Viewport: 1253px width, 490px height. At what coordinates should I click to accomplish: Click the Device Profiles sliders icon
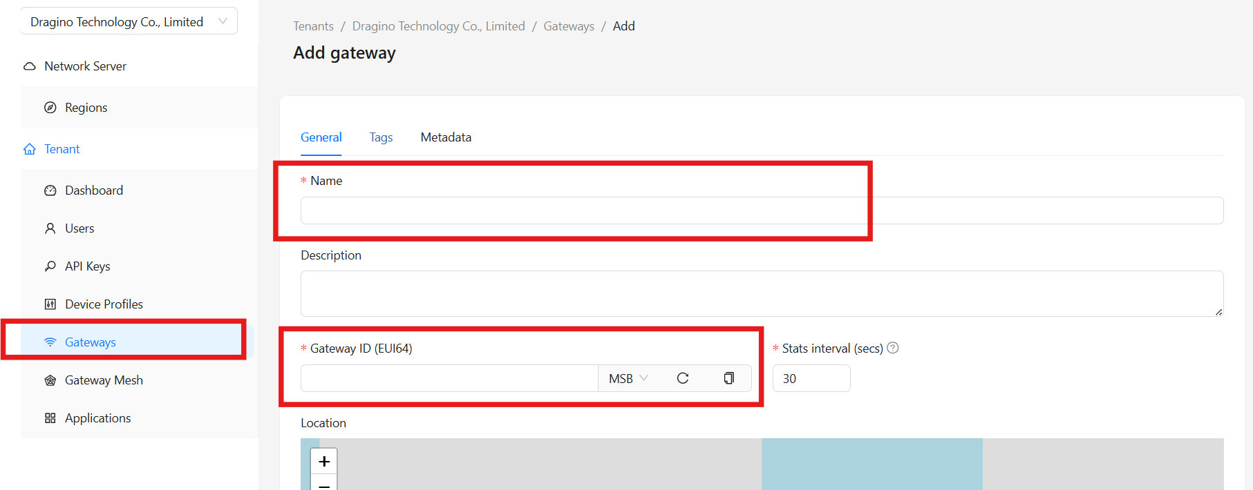50,304
